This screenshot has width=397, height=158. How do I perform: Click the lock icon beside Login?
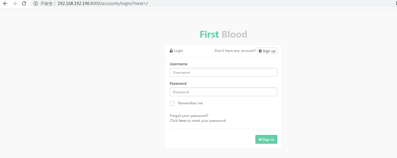pyautogui.click(x=171, y=51)
